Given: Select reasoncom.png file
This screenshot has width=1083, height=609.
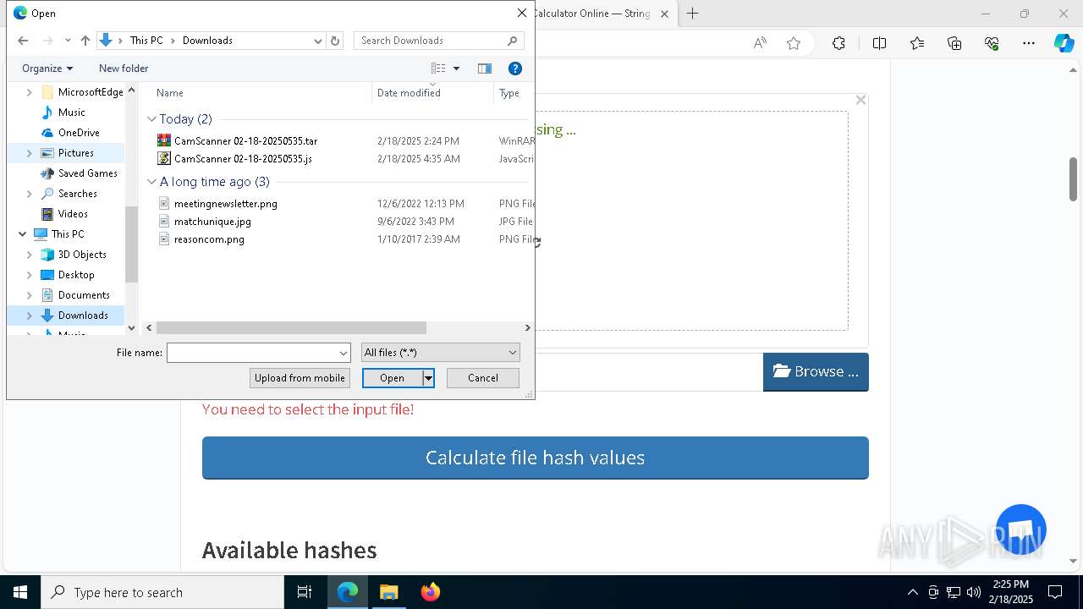Looking at the screenshot, I should (209, 239).
